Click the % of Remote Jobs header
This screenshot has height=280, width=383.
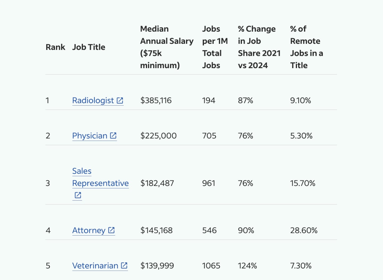pos(306,47)
